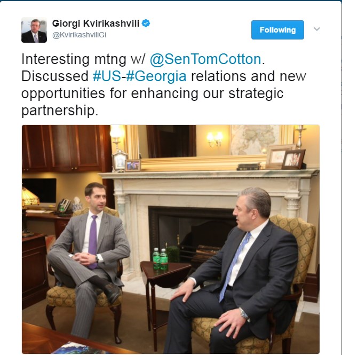Click the blue striped tie in photo

(234, 266)
